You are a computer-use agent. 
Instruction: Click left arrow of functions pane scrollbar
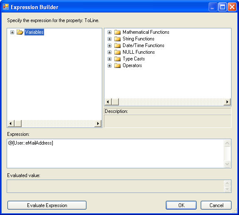tap(108, 102)
